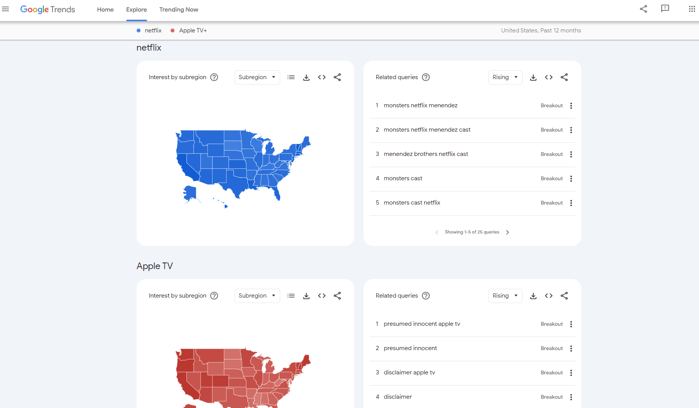
Task: Open options for 'disclaimer apple tv'
Action: (x=571, y=373)
